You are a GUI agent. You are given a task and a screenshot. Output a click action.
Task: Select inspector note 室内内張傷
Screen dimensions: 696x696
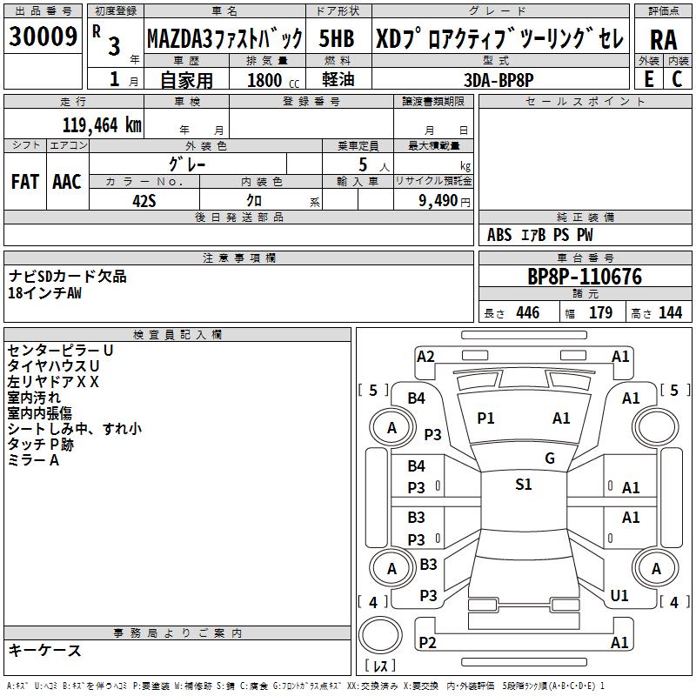(x=39, y=412)
